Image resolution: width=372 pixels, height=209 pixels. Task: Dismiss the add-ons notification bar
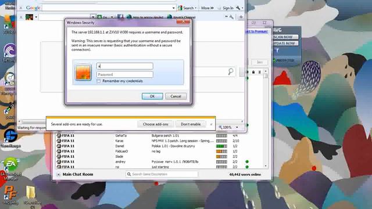(x=211, y=124)
